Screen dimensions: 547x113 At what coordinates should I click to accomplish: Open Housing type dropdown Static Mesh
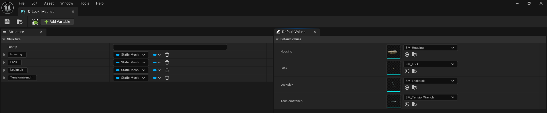[x=131, y=55]
